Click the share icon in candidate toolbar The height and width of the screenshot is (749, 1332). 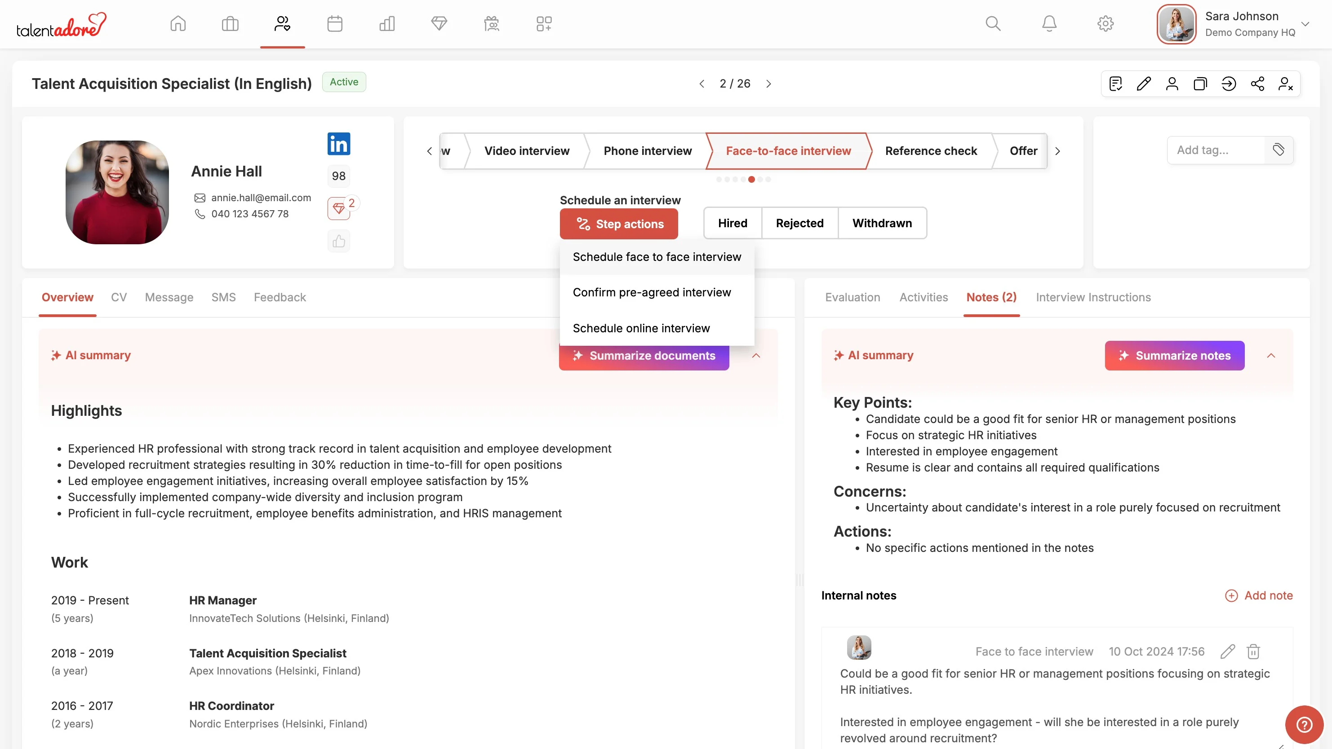tap(1257, 84)
